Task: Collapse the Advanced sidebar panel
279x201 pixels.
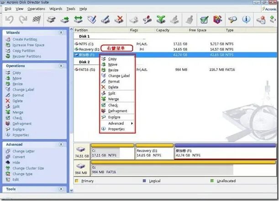Action: click(61, 144)
